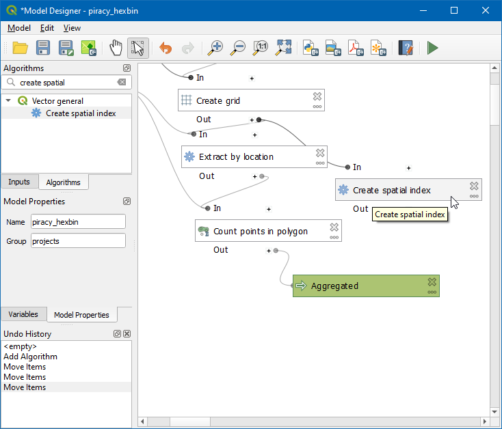Export model as SVG
This screenshot has height=429, width=502.
pos(378,48)
